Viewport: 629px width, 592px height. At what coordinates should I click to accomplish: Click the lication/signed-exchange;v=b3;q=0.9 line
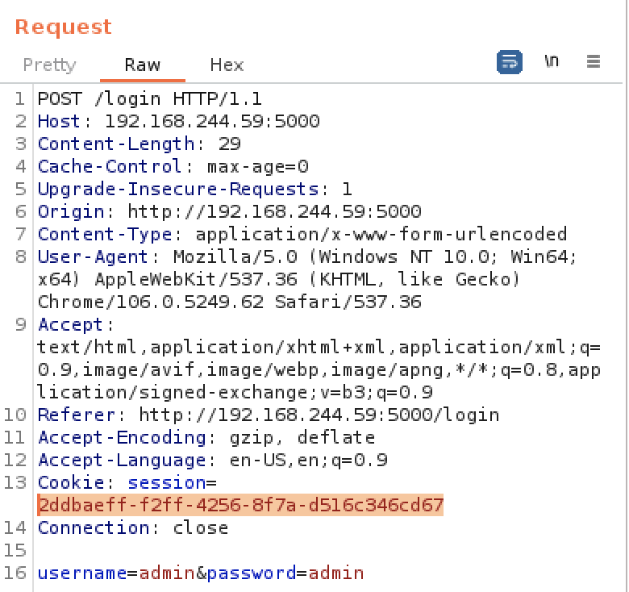(235, 392)
